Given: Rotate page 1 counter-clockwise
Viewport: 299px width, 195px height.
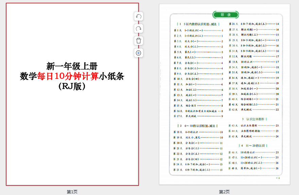Looking at the screenshot, I should pos(139,16).
